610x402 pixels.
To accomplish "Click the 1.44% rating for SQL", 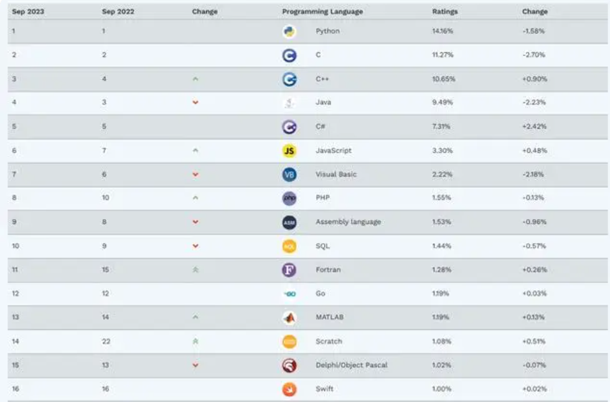I will pyautogui.click(x=441, y=246).
